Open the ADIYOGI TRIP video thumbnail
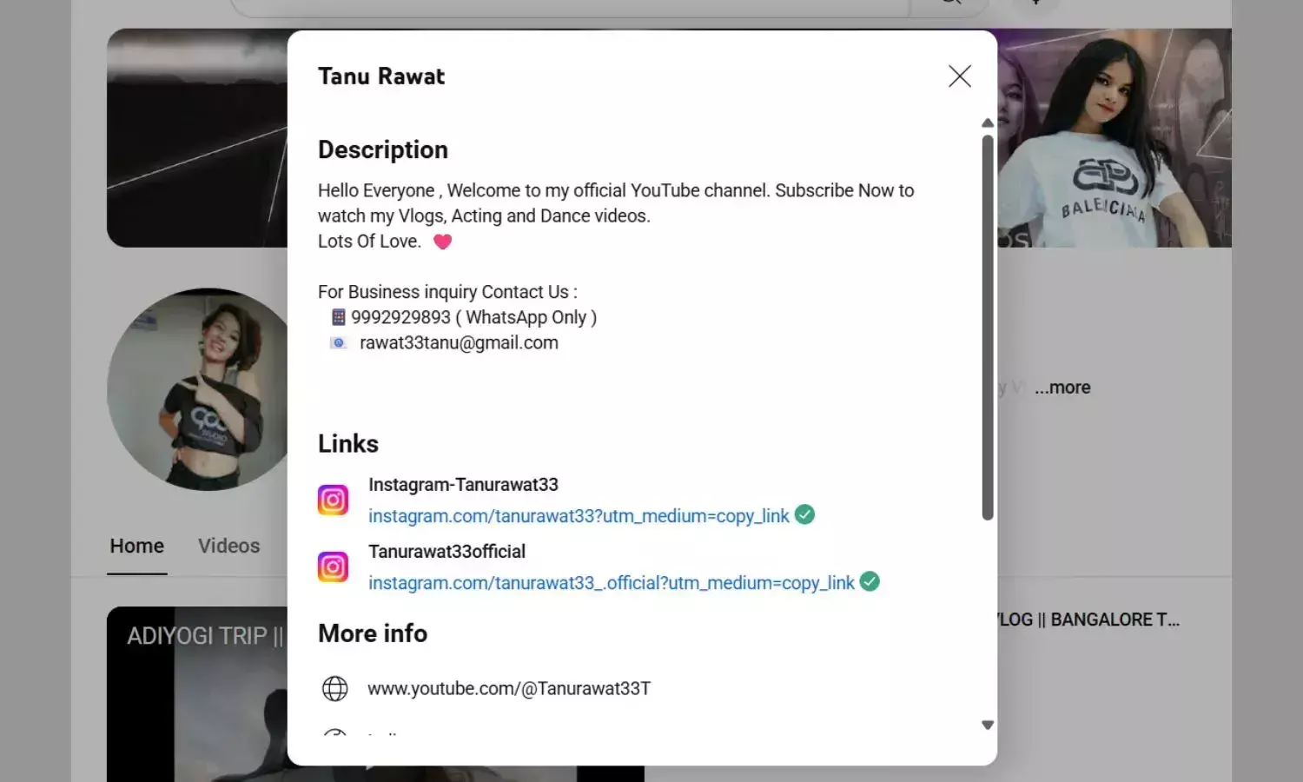The image size is (1303, 782). (x=197, y=694)
